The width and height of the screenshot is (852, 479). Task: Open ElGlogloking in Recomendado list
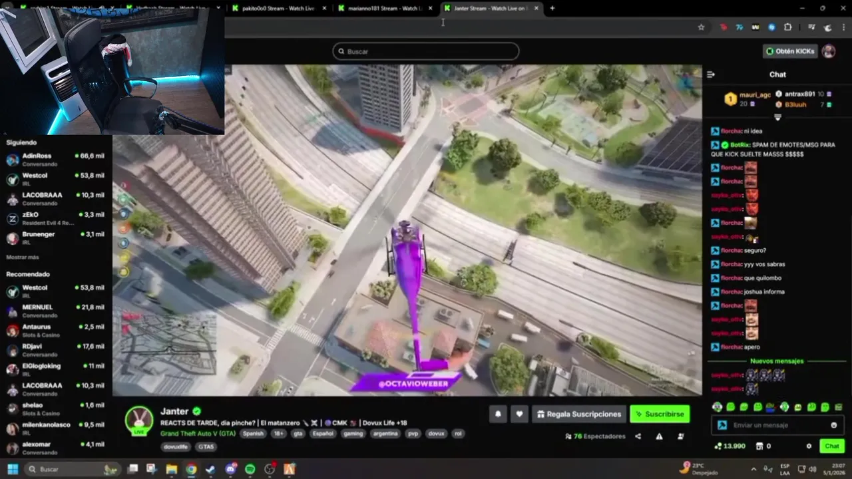point(55,369)
